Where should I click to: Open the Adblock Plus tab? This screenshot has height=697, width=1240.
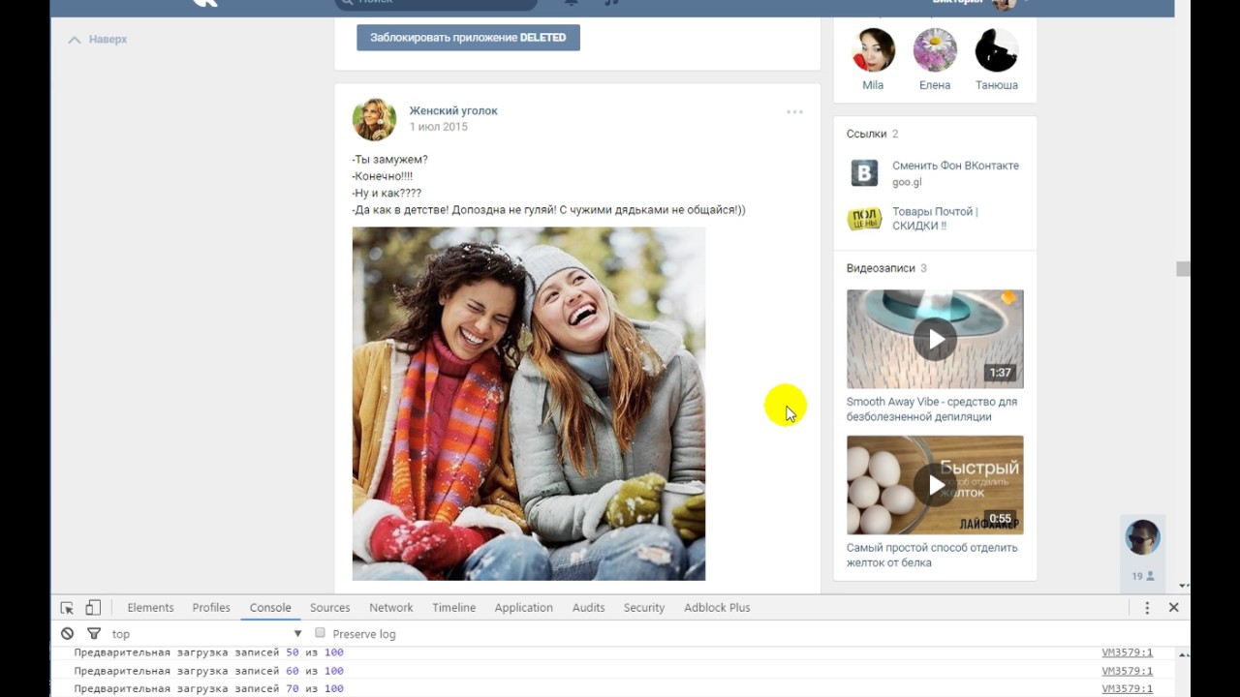click(717, 608)
